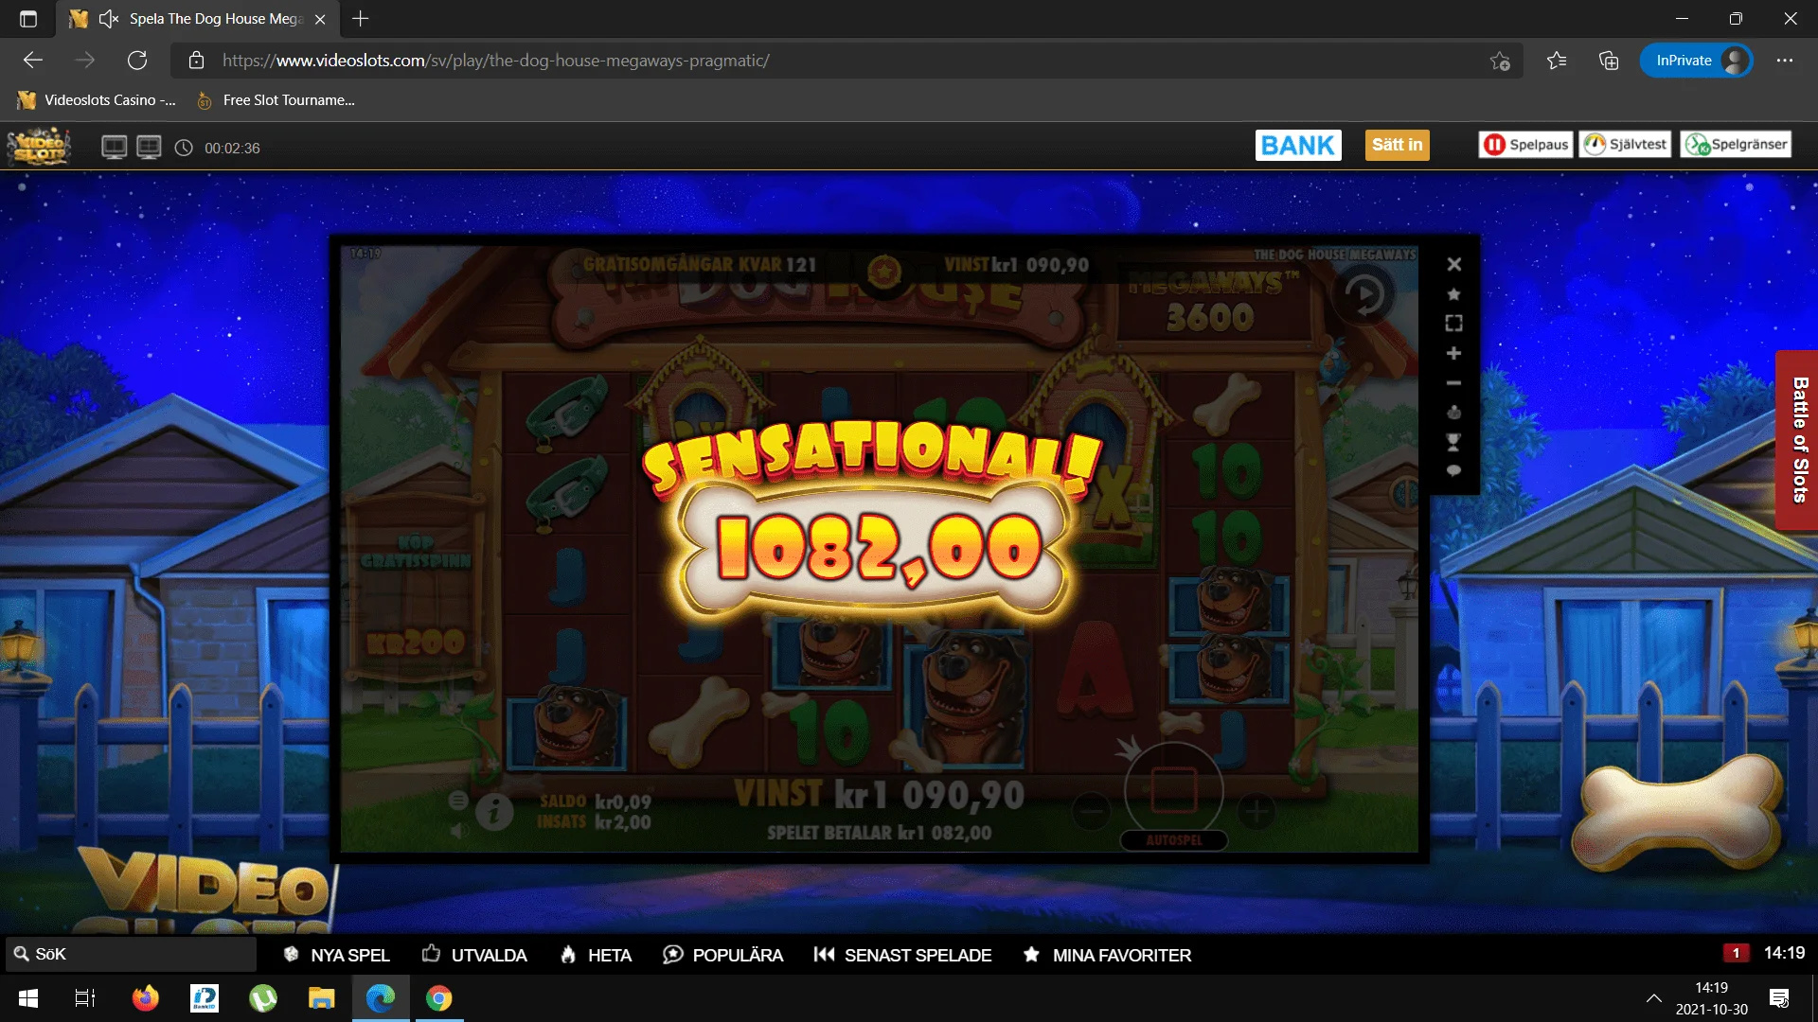Open the game info button
The width and height of the screenshot is (1818, 1022).
(493, 811)
